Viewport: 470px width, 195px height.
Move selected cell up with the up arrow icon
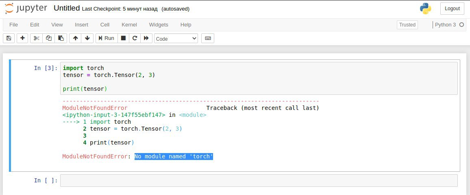75,38
